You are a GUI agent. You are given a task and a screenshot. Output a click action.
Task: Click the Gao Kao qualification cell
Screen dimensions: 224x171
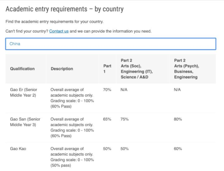[18, 149]
